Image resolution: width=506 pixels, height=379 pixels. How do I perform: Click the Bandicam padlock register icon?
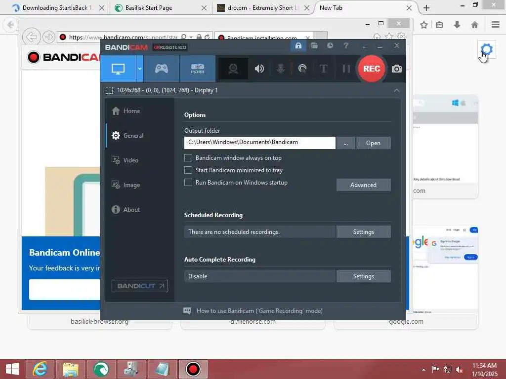pos(298,46)
